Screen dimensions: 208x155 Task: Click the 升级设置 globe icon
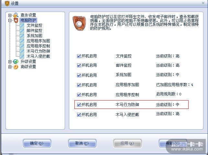point(16,62)
